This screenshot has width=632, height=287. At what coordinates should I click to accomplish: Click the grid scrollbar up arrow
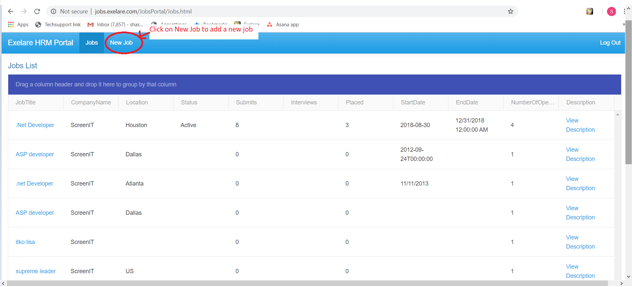click(x=618, y=115)
